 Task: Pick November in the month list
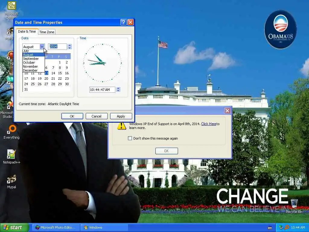click(33, 66)
